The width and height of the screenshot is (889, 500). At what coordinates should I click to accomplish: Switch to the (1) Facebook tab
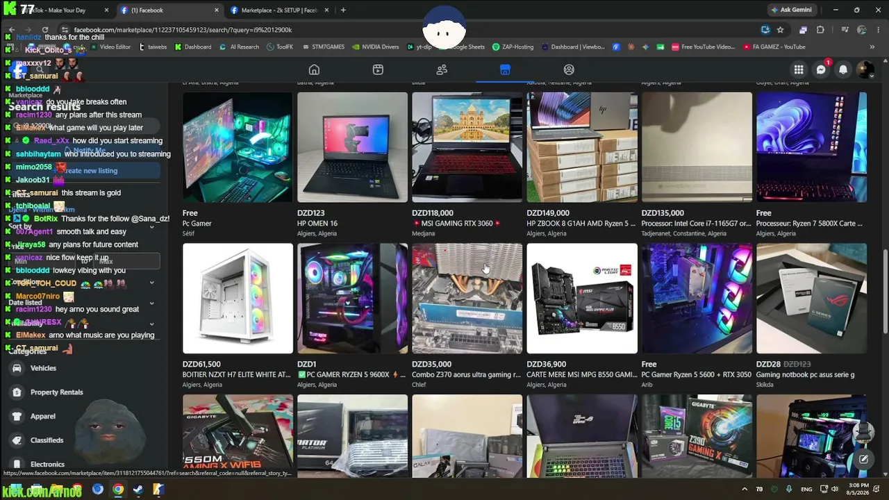[169, 10]
